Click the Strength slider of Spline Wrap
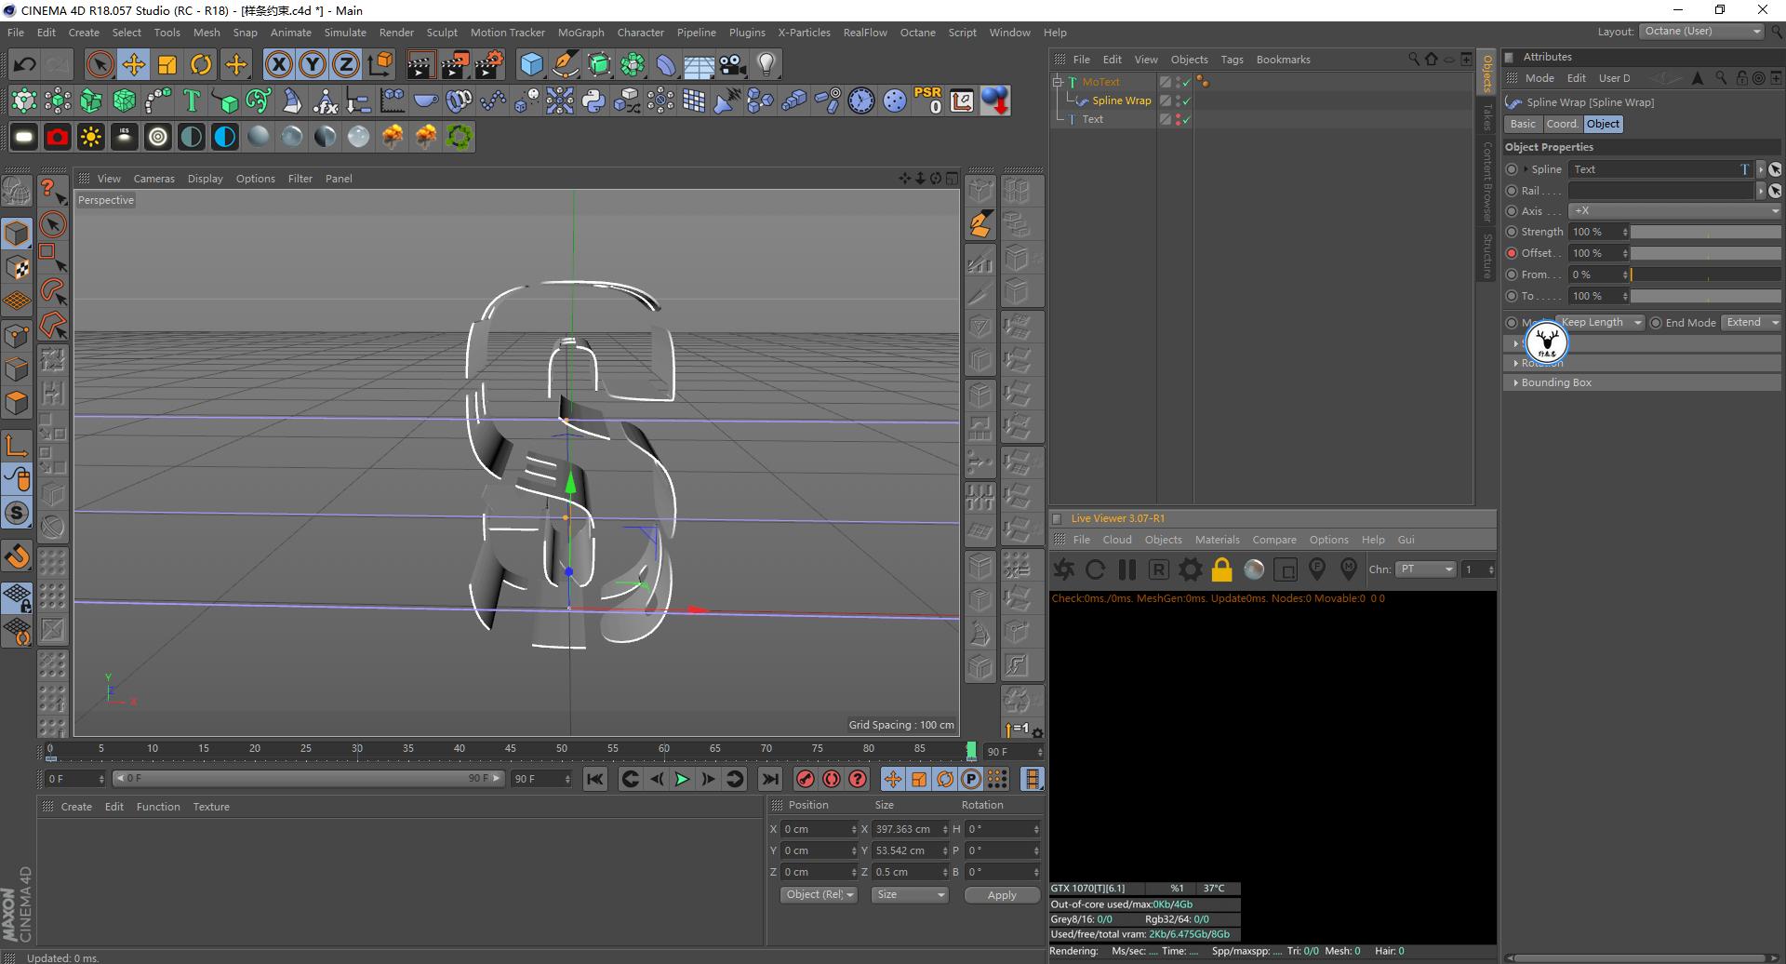1786x964 pixels. [1706, 231]
